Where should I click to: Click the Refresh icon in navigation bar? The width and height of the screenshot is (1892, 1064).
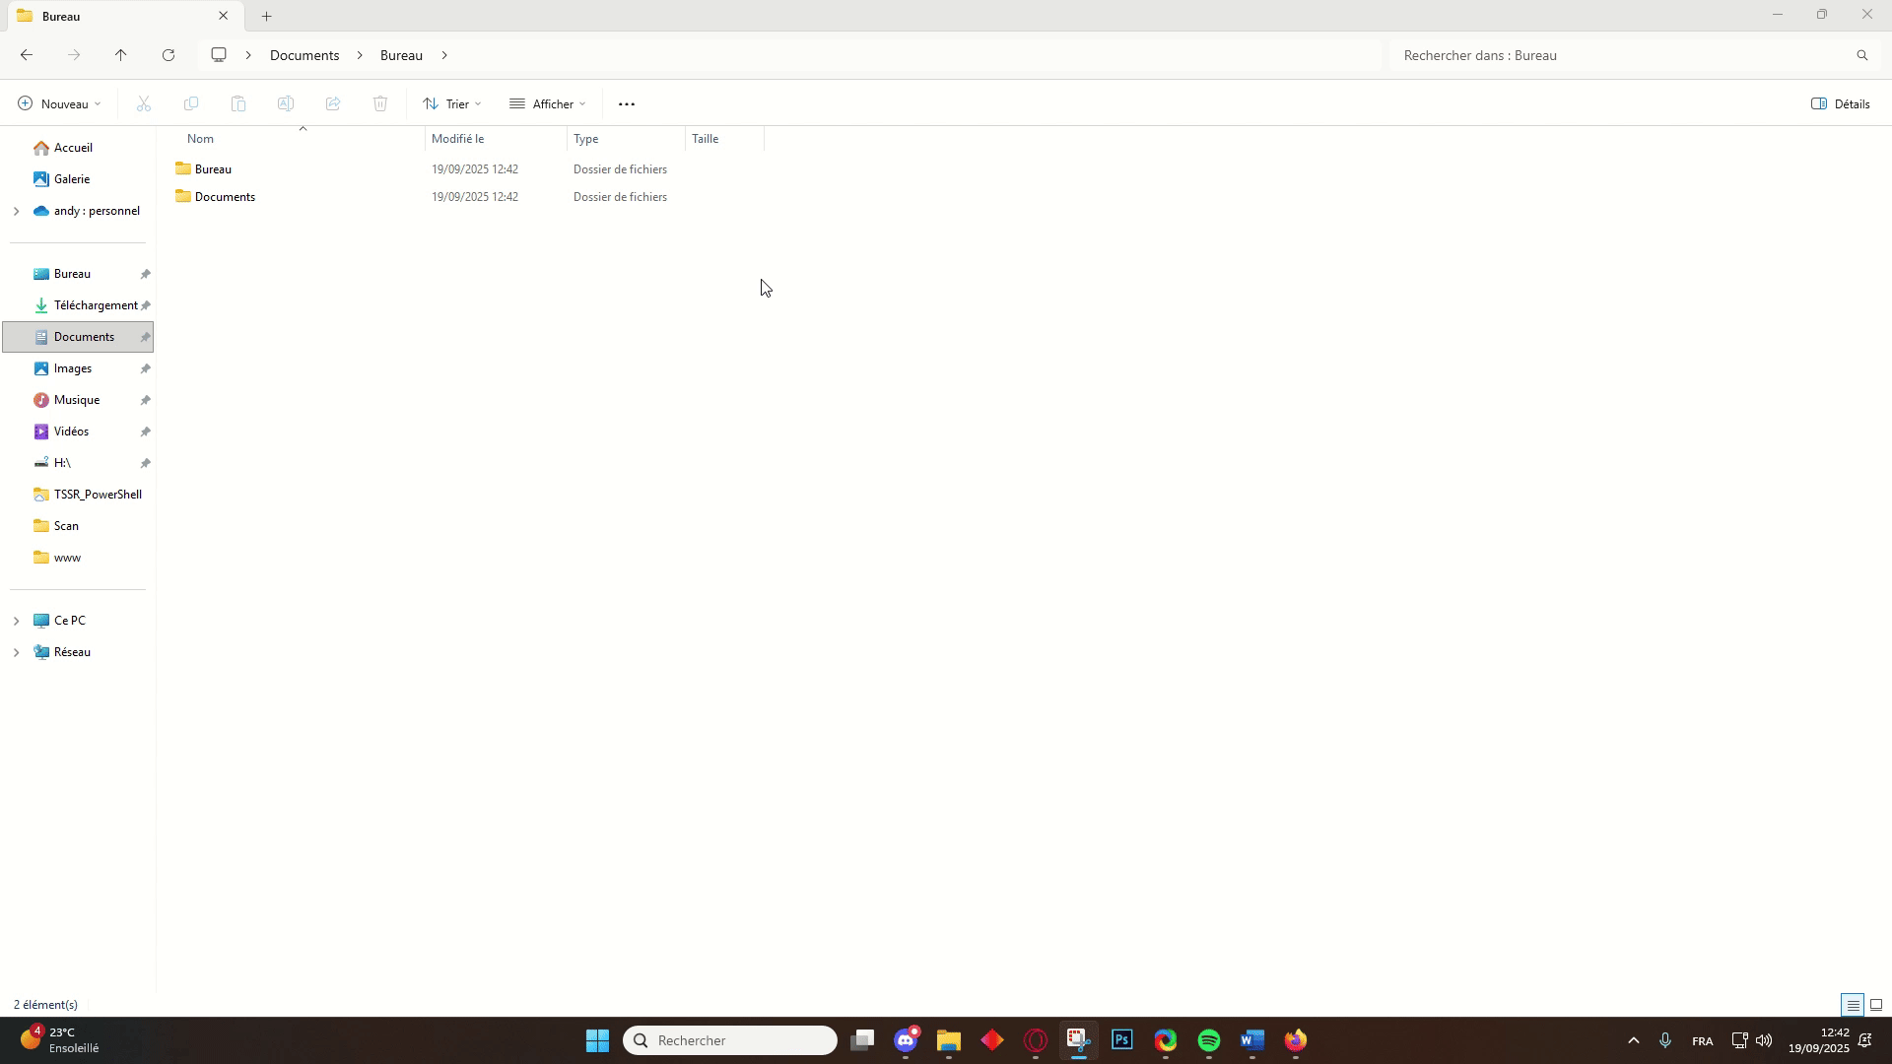point(169,55)
